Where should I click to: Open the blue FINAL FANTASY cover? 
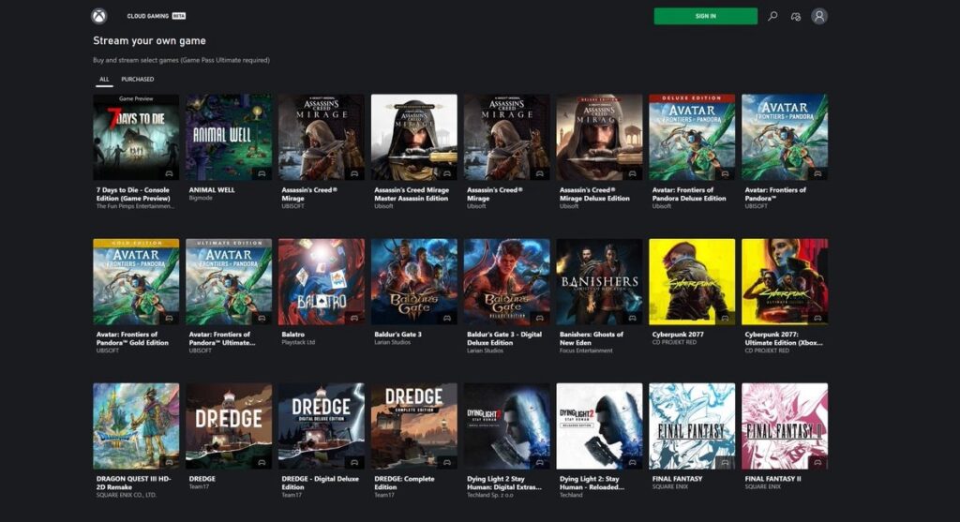[692, 425]
